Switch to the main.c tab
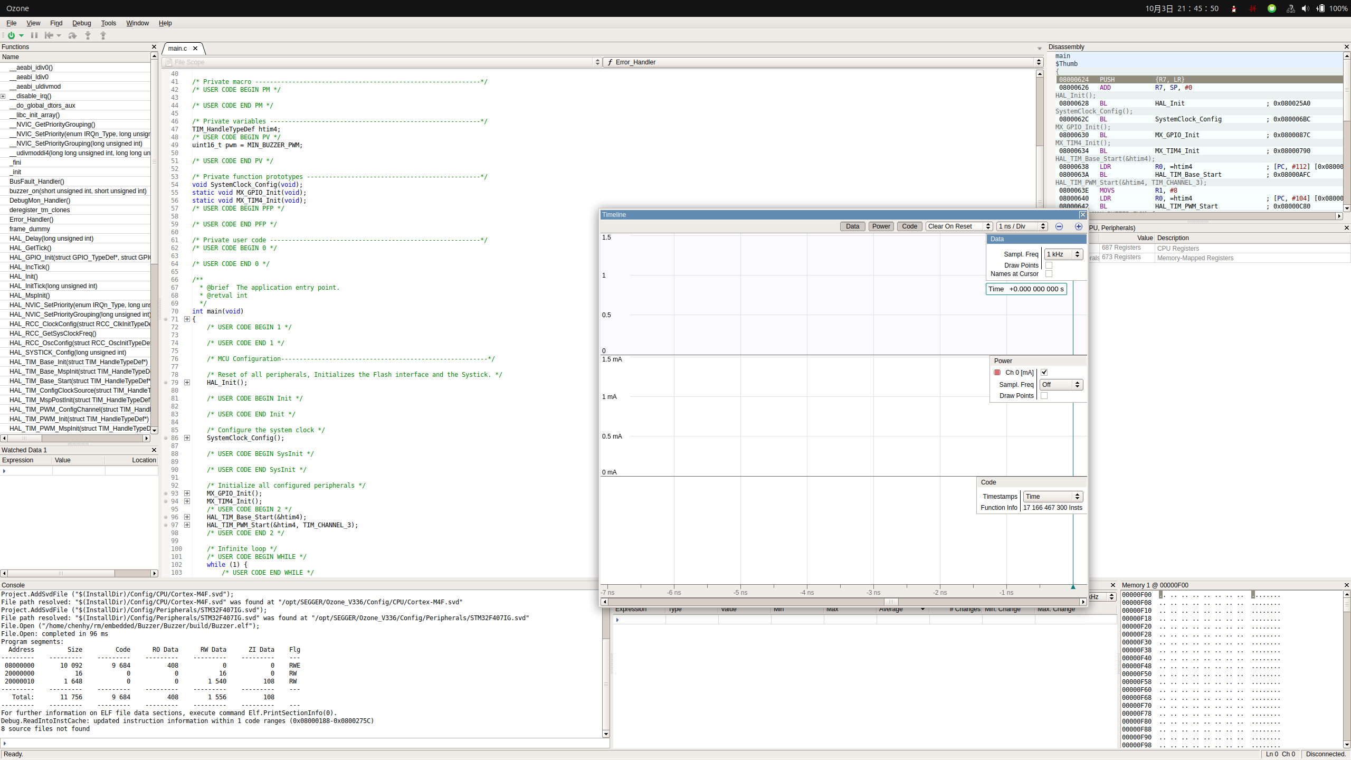Screen dimensions: 1351x760 click(177, 49)
